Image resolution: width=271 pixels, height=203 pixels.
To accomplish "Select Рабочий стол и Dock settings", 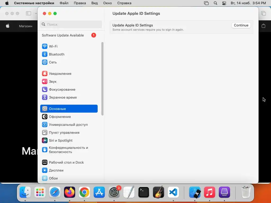I will (69, 163).
